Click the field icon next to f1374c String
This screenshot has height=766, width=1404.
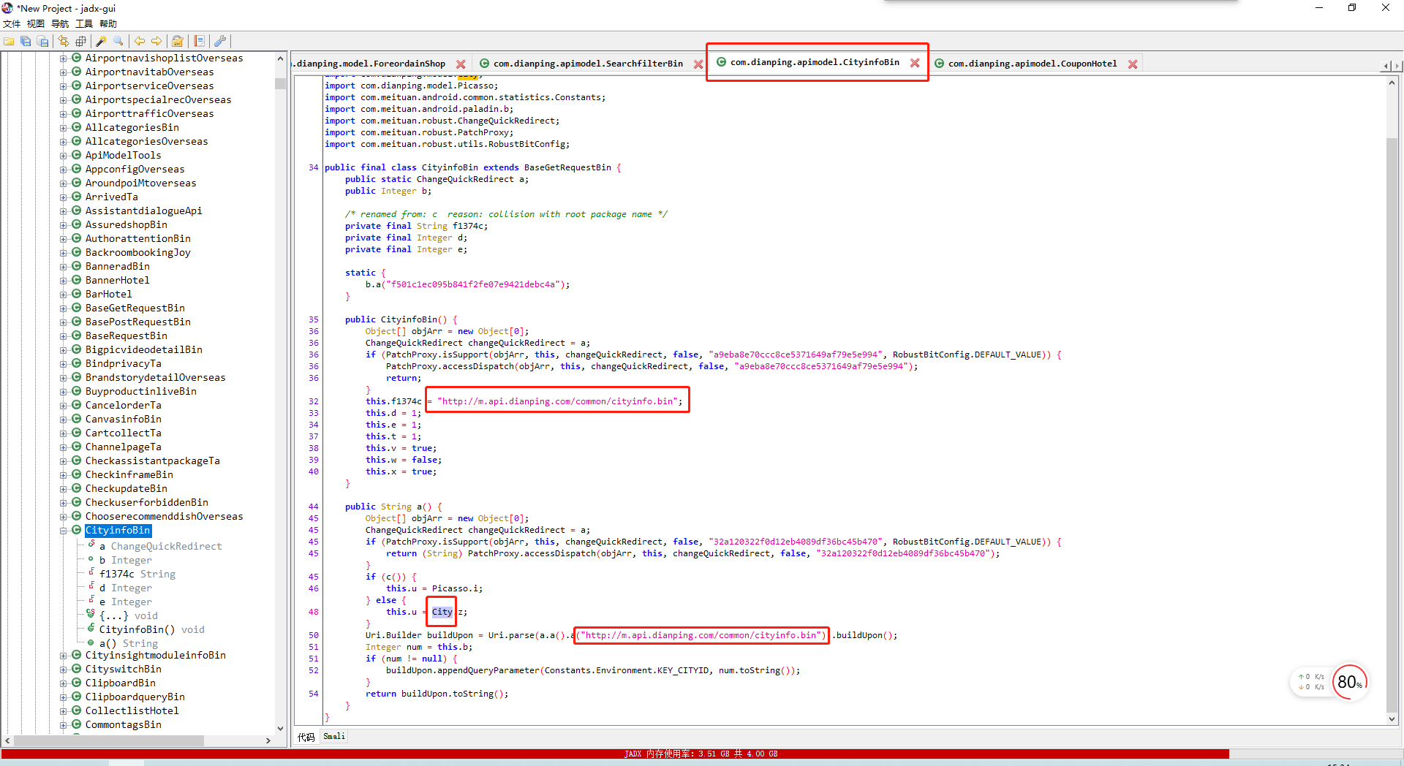tap(91, 573)
